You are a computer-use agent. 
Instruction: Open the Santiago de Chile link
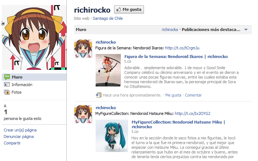pyautogui.click(x=108, y=18)
